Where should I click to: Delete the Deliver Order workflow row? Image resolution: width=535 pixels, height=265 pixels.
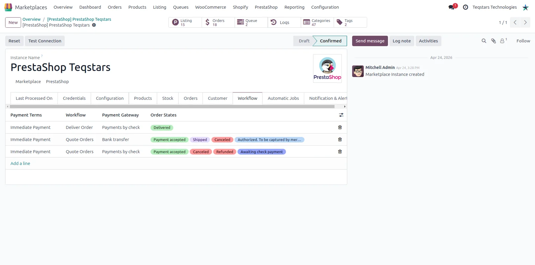(x=340, y=127)
